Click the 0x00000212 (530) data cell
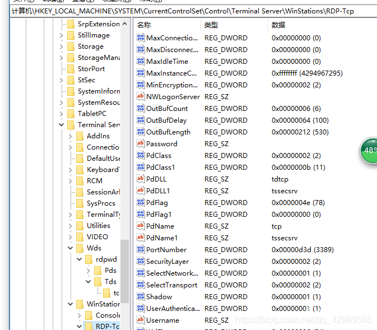 click(x=300, y=132)
